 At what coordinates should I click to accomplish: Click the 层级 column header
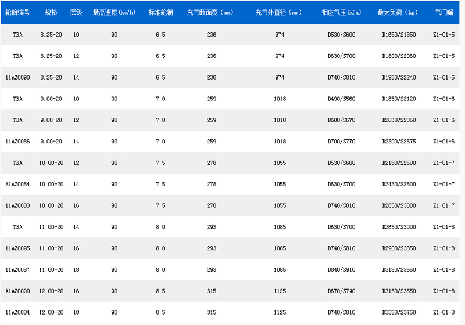point(76,12)
